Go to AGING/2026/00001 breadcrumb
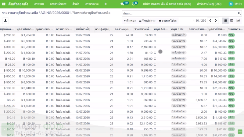Image resolution: width=244 pixels, height=137 pixels. pos(56,13)
